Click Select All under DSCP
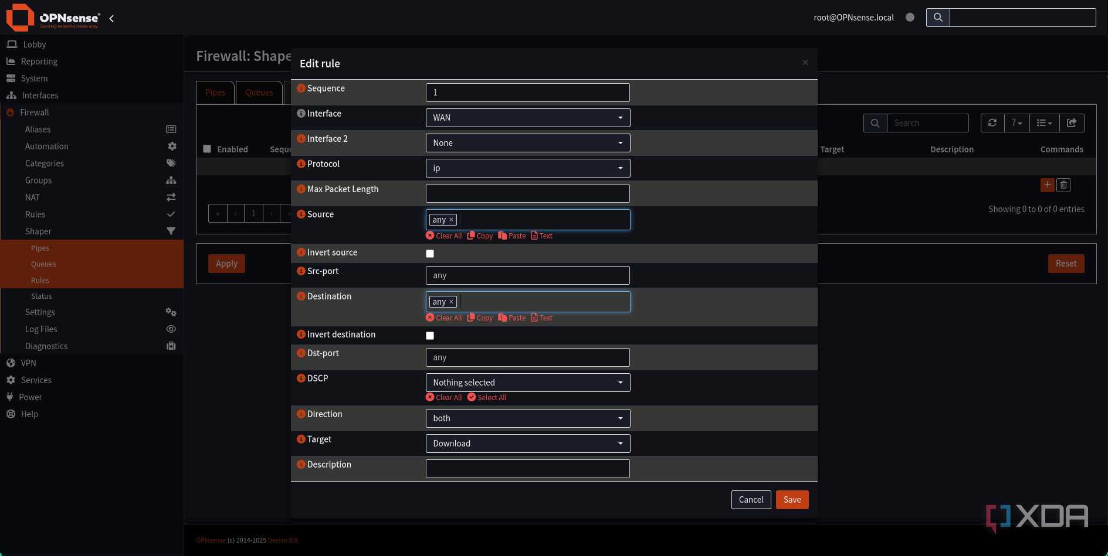This screenshot has width=1108, height=556. pos(487,397)
